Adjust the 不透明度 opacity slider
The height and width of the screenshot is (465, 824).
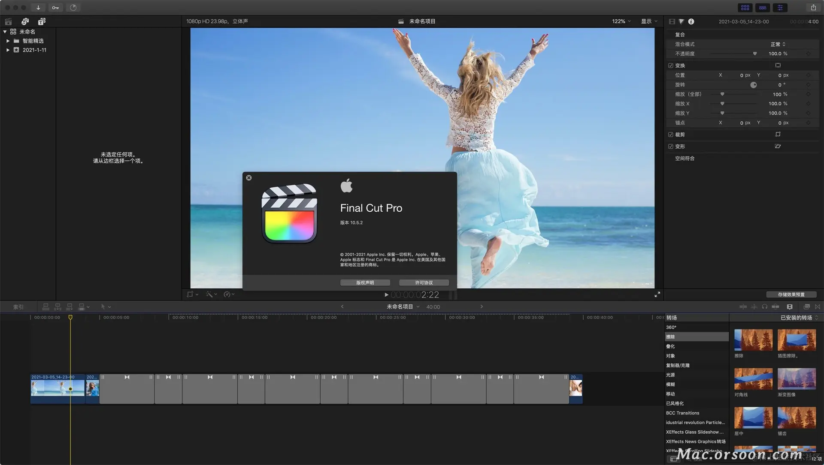pyautogui.click(x=754, y=54)
